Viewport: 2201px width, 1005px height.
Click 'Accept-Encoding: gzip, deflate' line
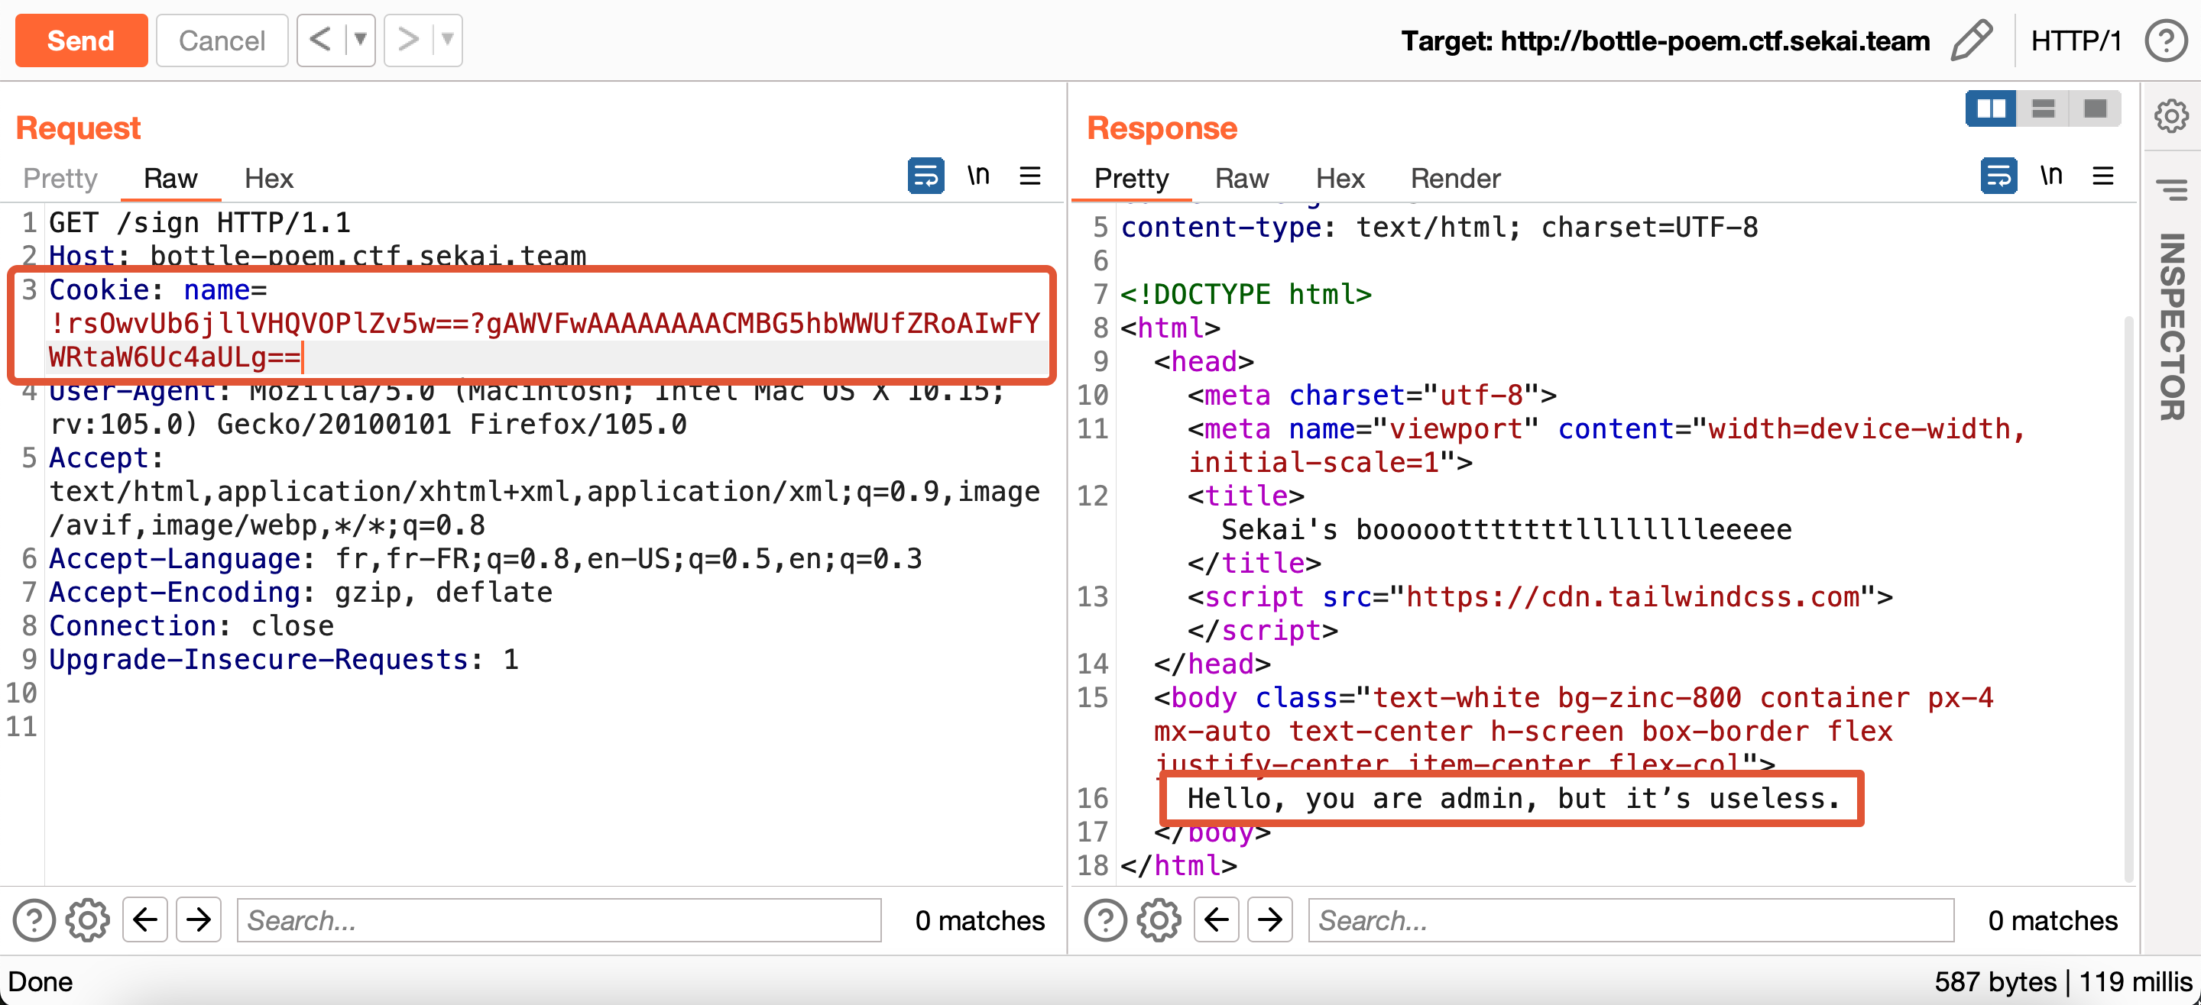(301, 593)
